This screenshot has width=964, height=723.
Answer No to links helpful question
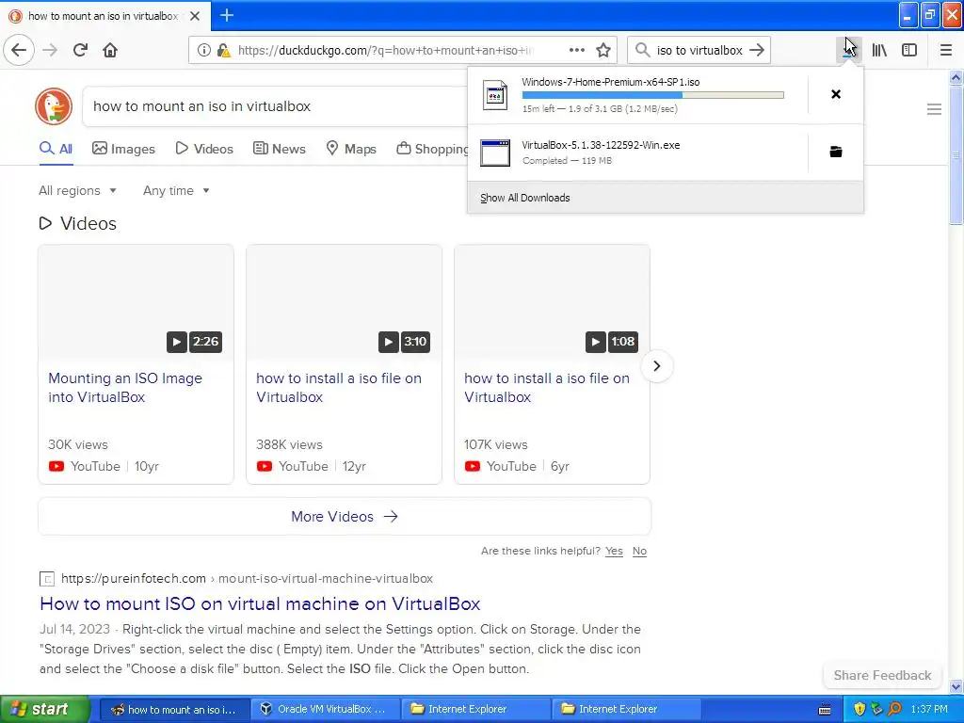(x=639, y=551)
